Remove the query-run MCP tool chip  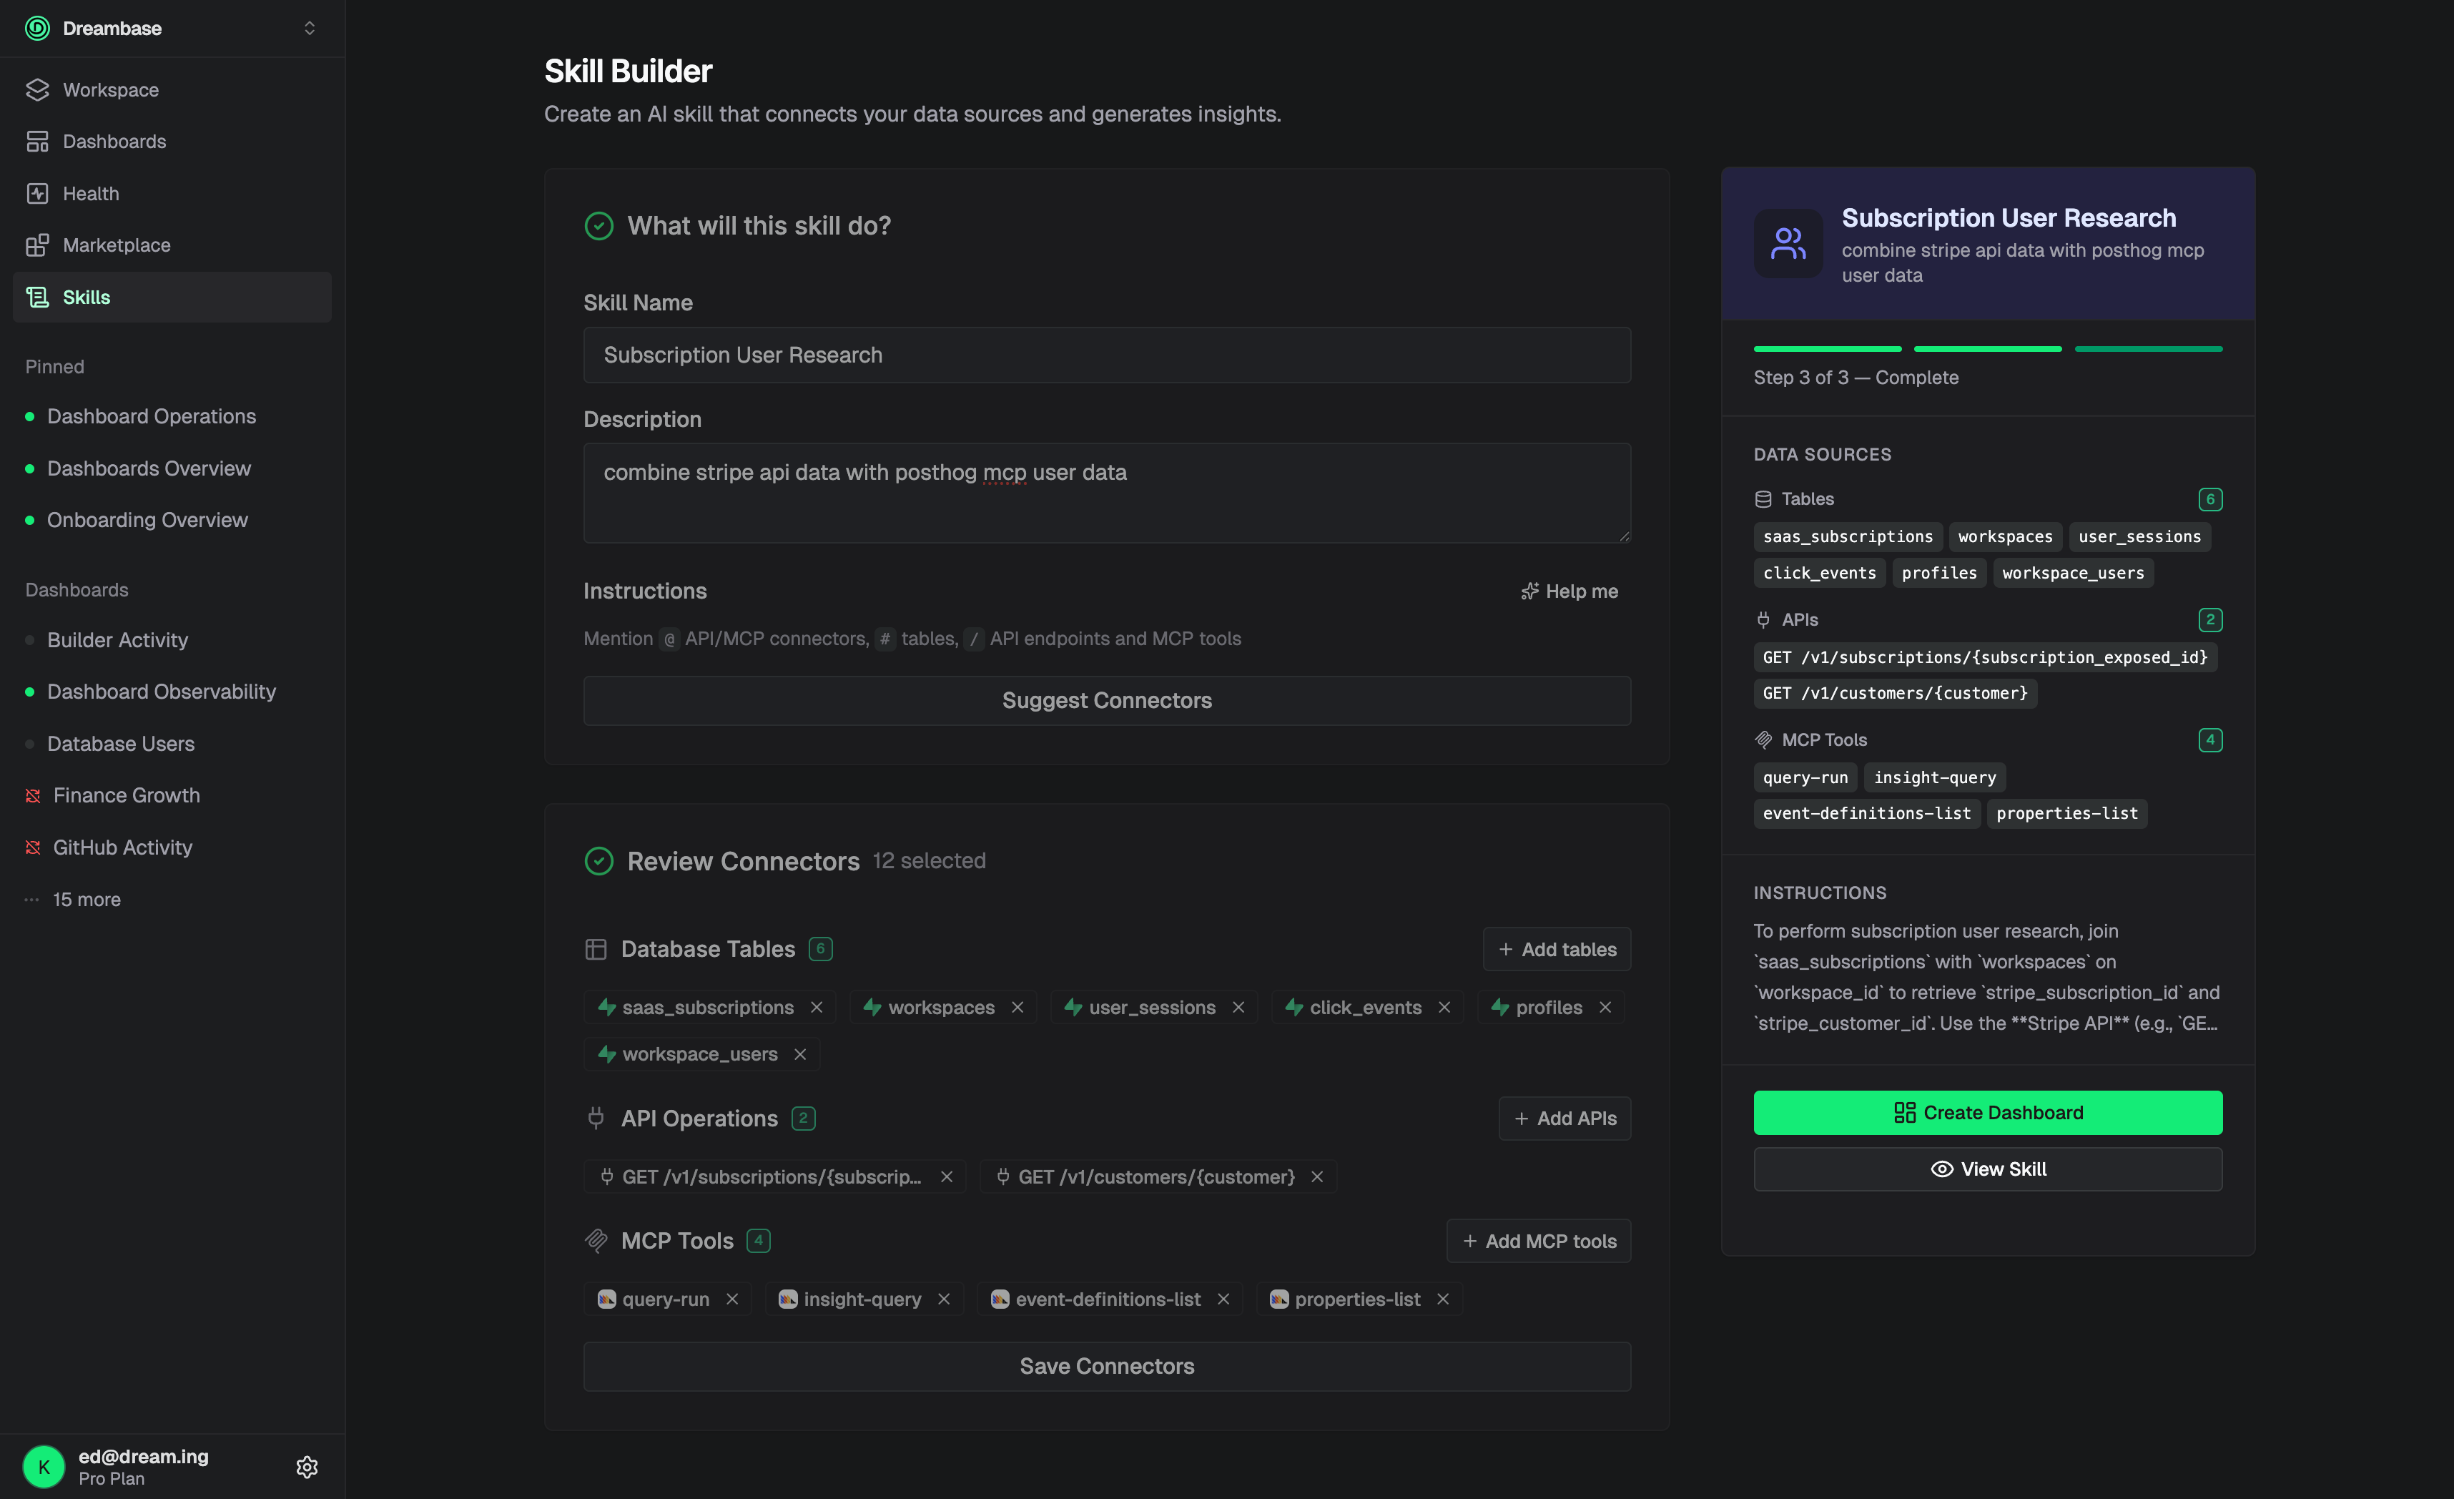[x=733, y=1299]
